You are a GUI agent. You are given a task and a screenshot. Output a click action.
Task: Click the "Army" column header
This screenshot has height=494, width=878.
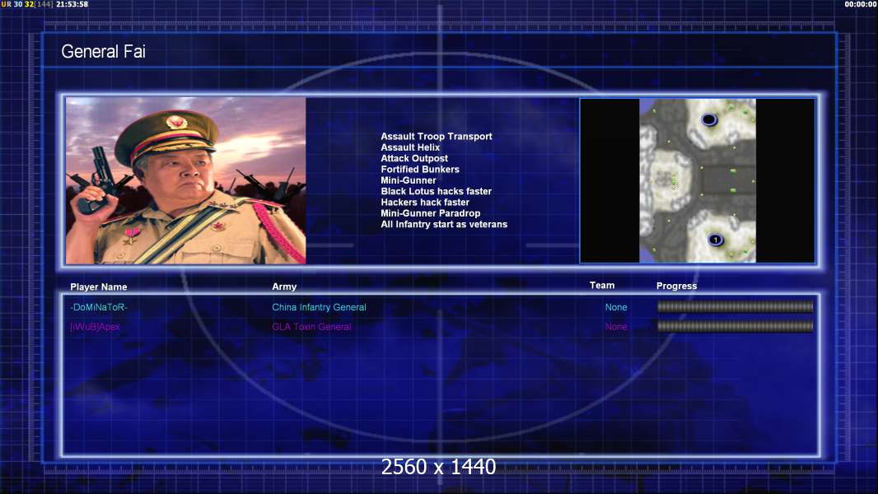[x=284, y=287]
